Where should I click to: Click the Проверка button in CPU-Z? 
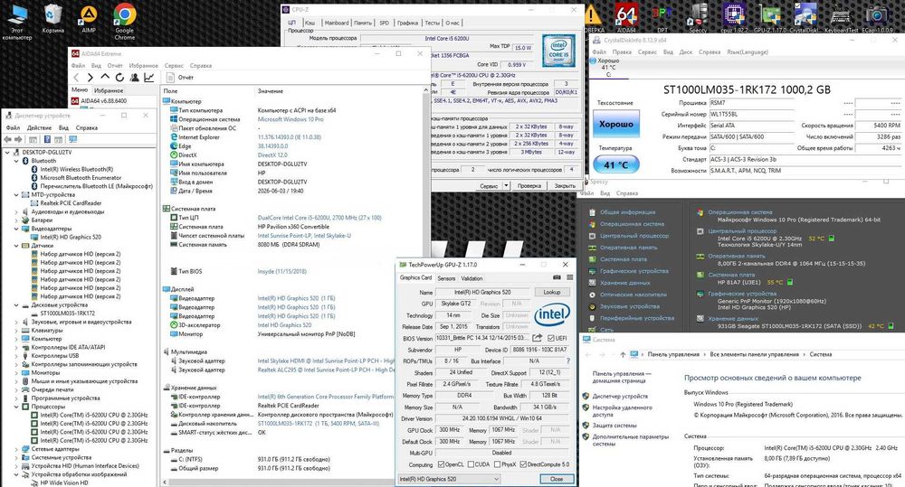pos(529,185)
